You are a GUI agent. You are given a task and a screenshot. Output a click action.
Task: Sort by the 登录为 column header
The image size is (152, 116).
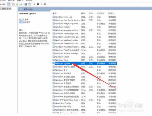pyautogui.click(x=111, y=13)
